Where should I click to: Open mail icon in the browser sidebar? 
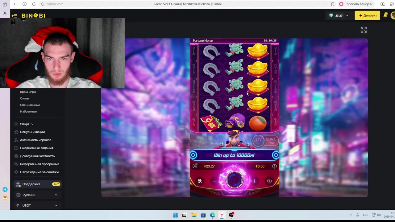(x=5, y=198)
